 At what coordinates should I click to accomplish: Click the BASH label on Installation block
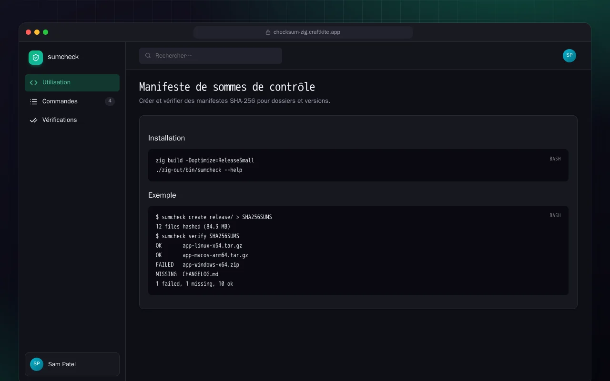(x=555, y=159)
